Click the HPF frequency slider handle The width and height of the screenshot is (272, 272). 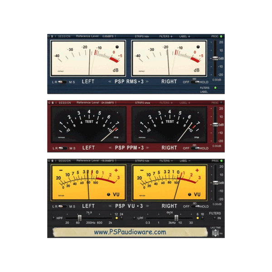tap(80, 218)
